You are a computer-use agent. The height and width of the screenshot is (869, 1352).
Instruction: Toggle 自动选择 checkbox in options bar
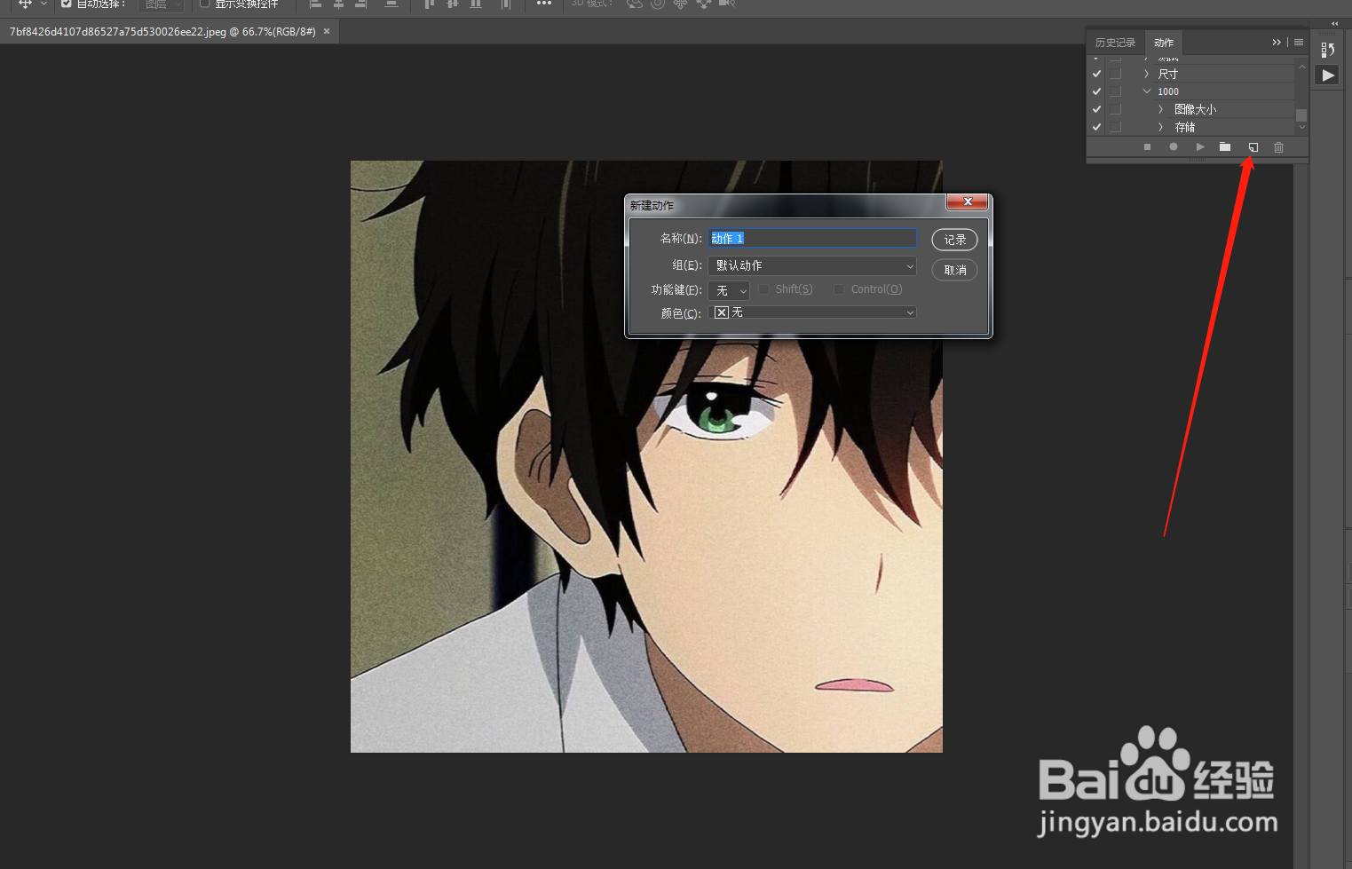[67, 4]
